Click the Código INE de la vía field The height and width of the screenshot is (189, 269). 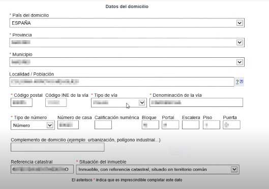56,102
